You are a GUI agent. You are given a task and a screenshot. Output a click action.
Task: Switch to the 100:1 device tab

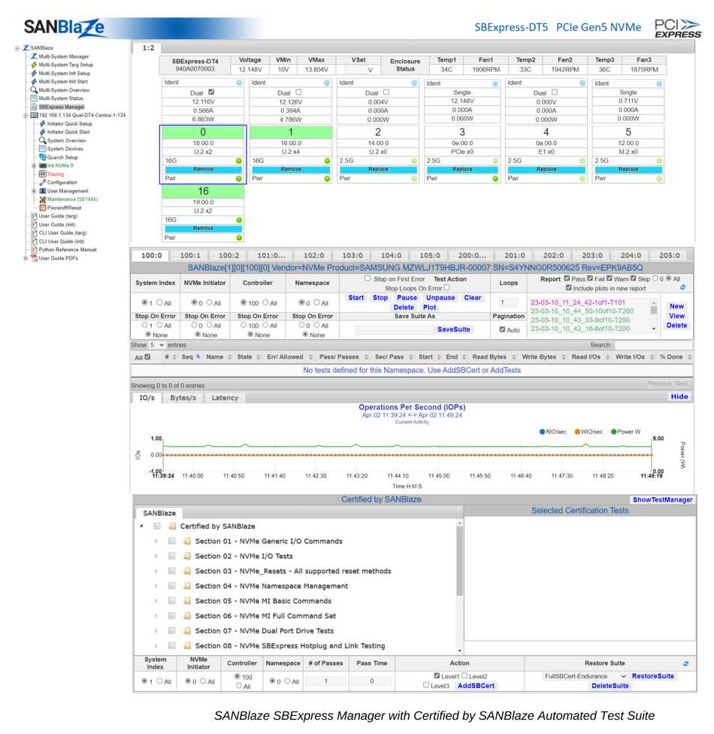click(190, 256)
